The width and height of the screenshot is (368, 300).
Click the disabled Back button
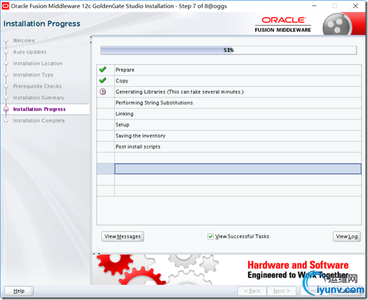click(x=252, y=291)
